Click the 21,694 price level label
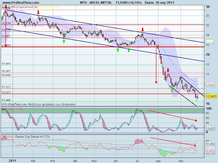 (6, 45)
